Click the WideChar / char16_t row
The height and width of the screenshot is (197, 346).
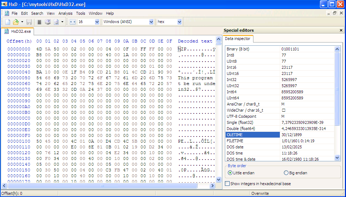pyautogui.click(x=280, y=110)
